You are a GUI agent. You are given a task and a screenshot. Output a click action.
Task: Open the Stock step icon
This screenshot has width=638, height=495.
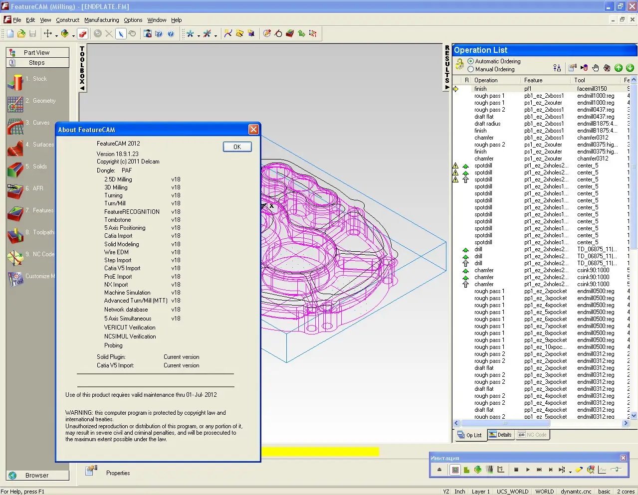15,82
